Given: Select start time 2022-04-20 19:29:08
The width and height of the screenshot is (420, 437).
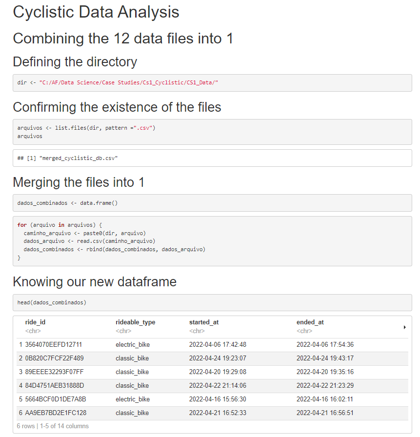Looking at the screenshot, I should click(x=218, y=372).
